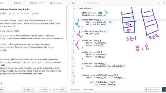Collapse shiftStackElement fold on line 30

(75, 75)
